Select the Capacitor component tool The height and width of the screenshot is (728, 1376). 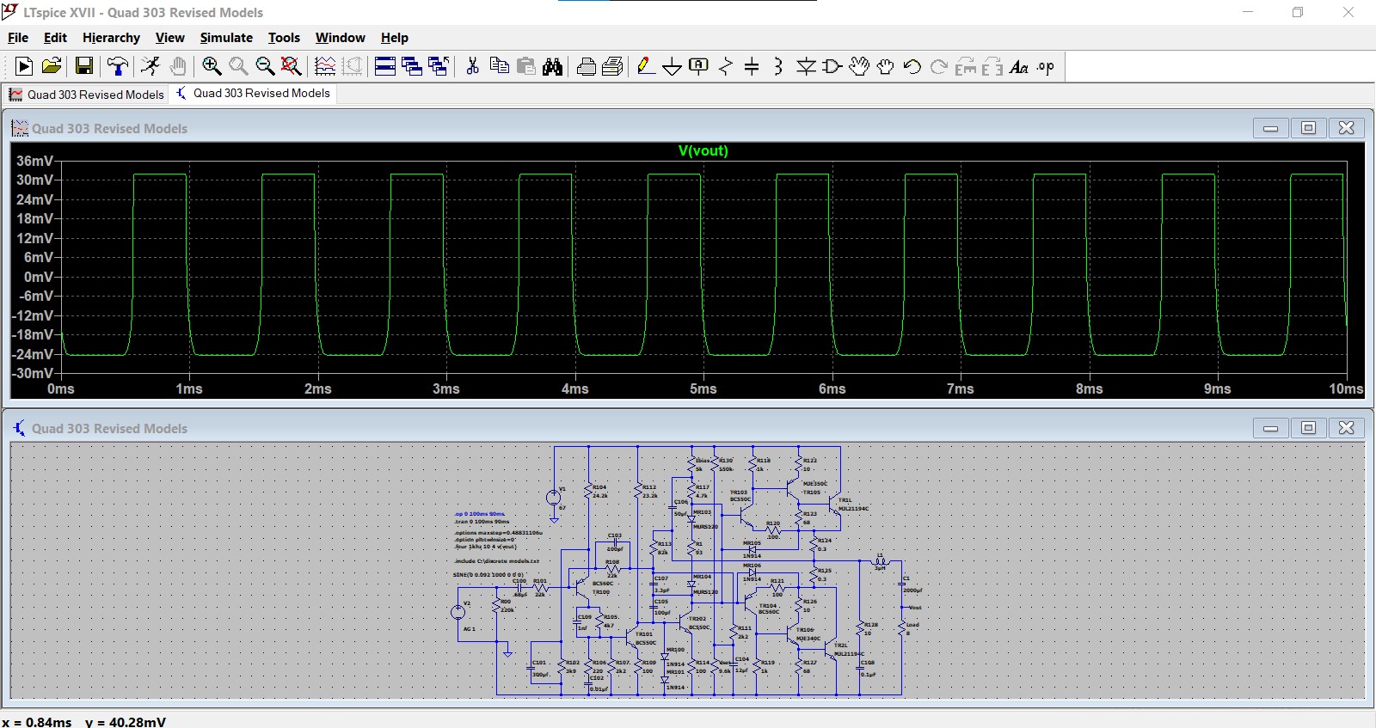[x=752, y=66]
